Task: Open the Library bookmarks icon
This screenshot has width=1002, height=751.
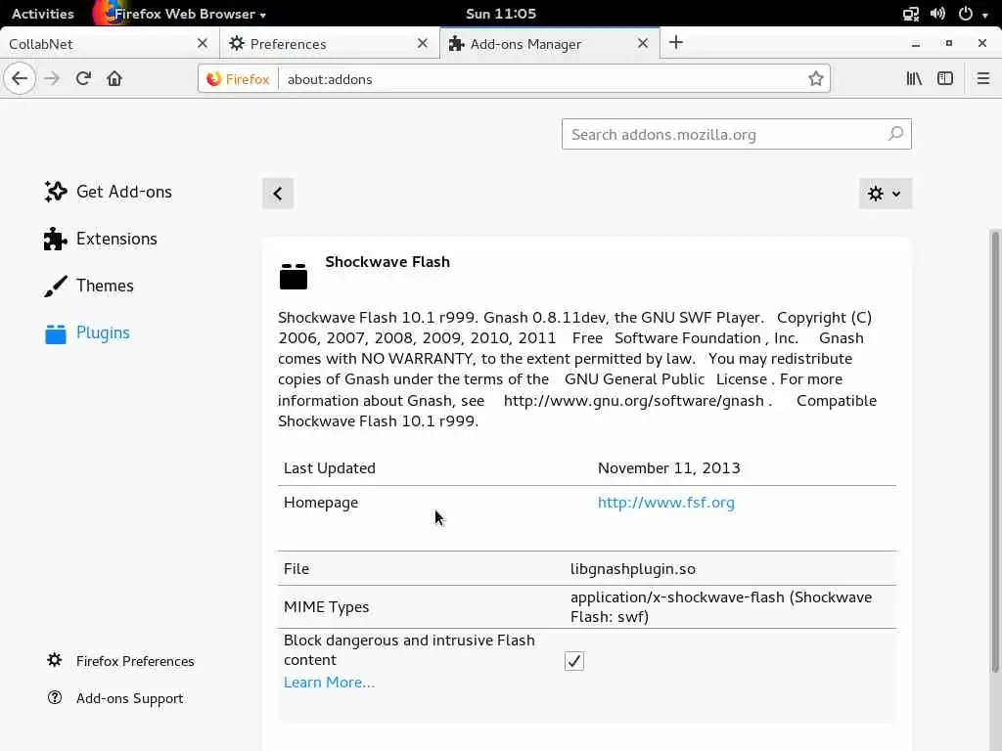Action: (x=914, y=78)
